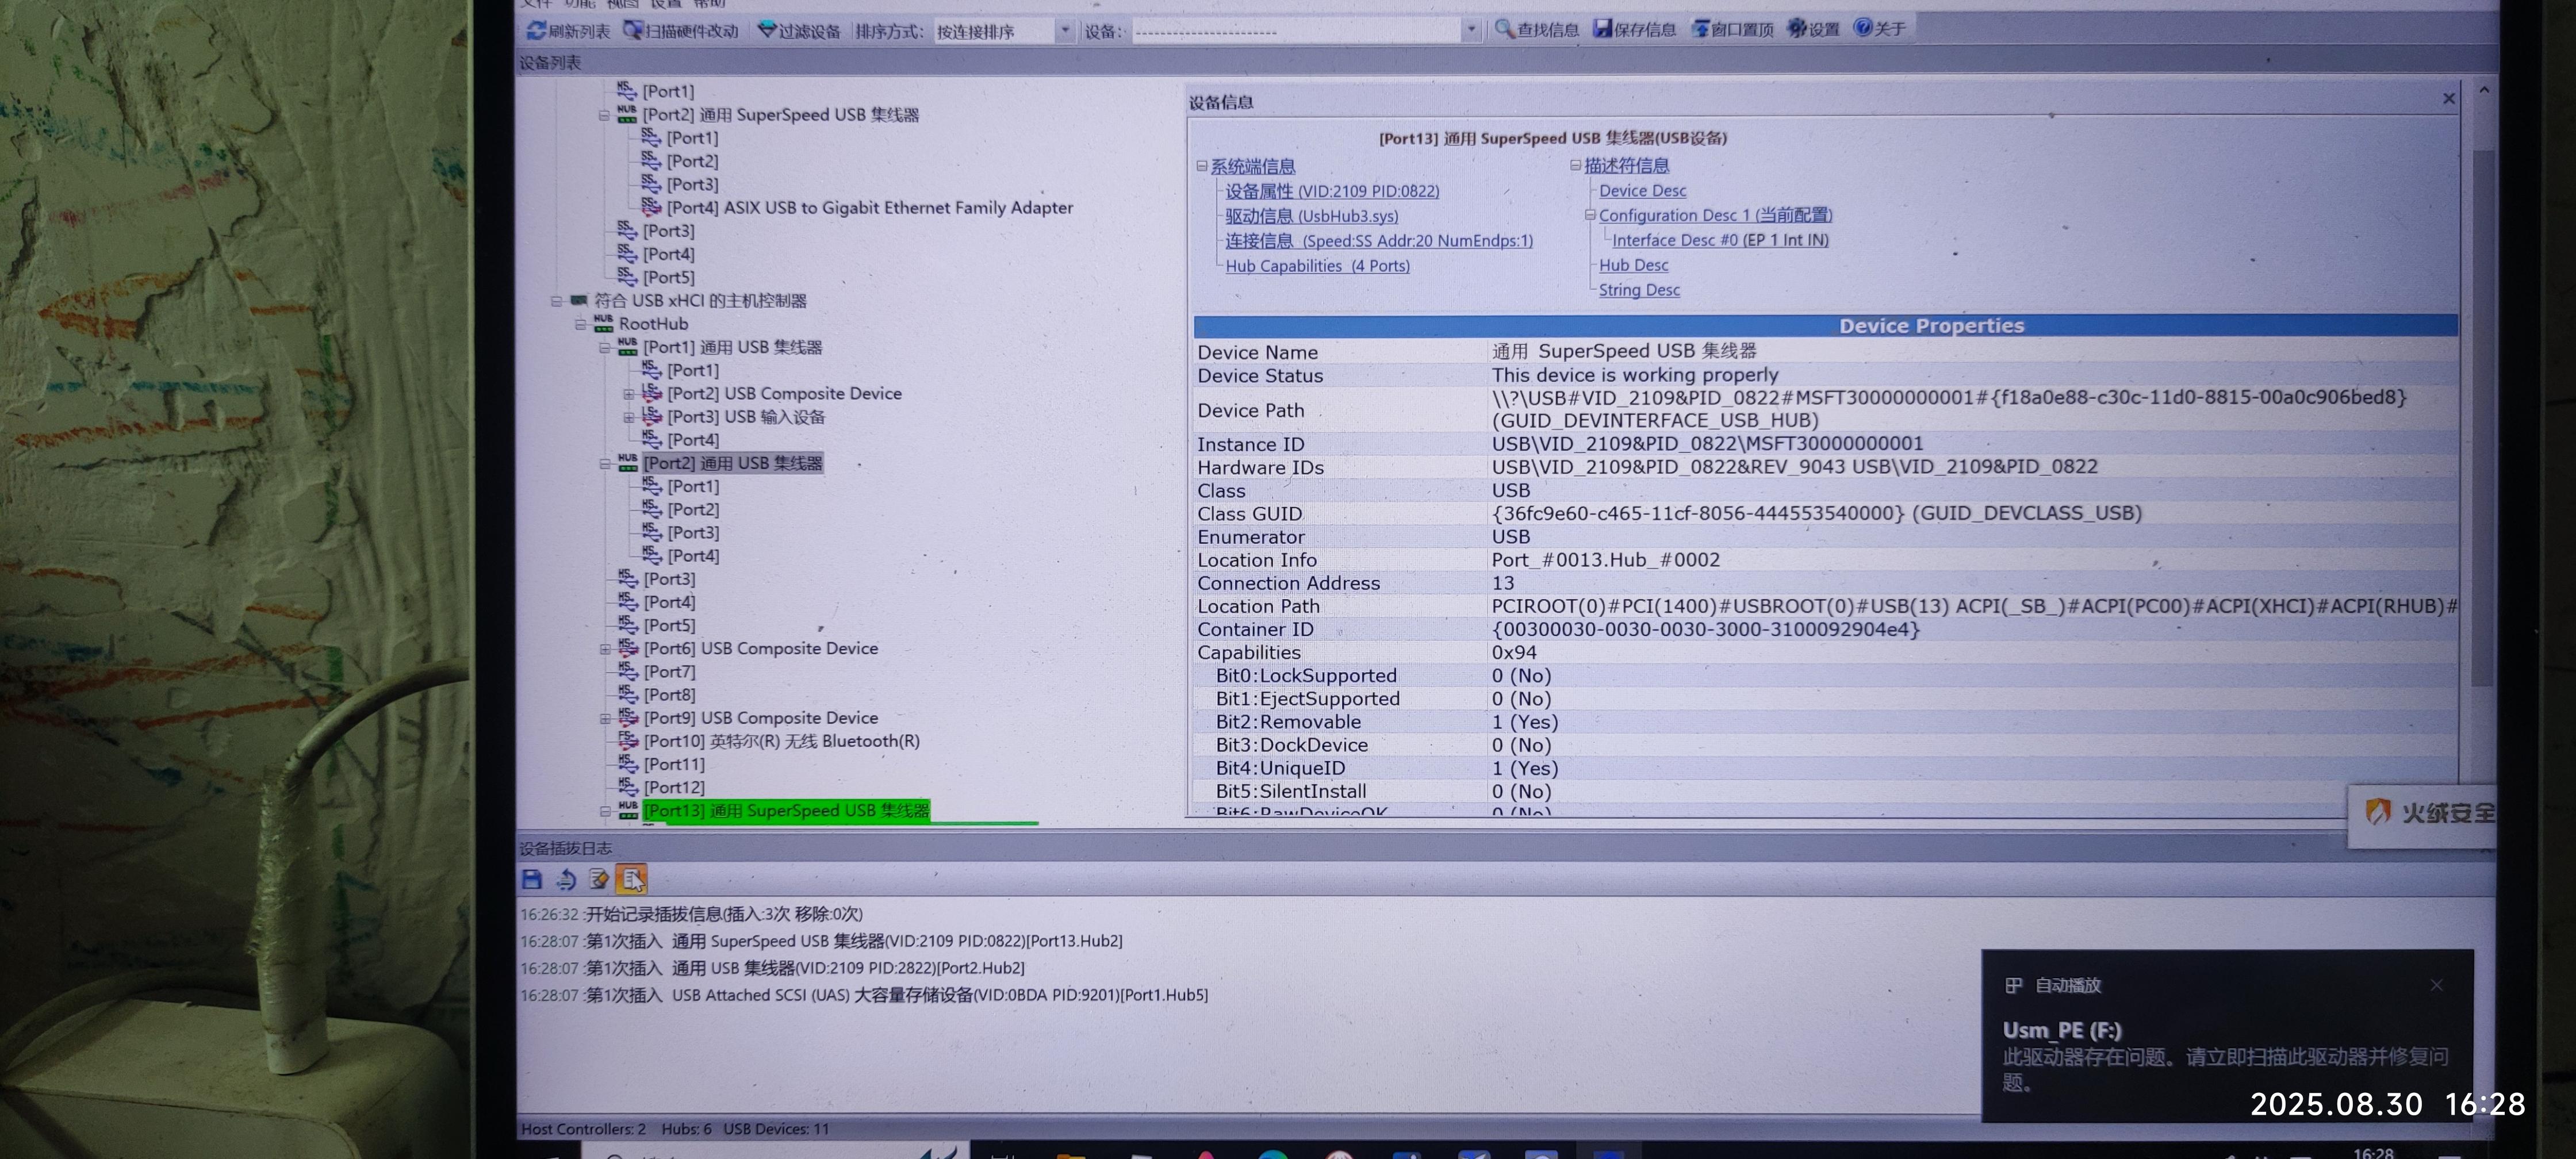2576x1159 pixels.
Task: Close the 自动播放 AutoPlay notification
Action: [x=2436, y=985]
